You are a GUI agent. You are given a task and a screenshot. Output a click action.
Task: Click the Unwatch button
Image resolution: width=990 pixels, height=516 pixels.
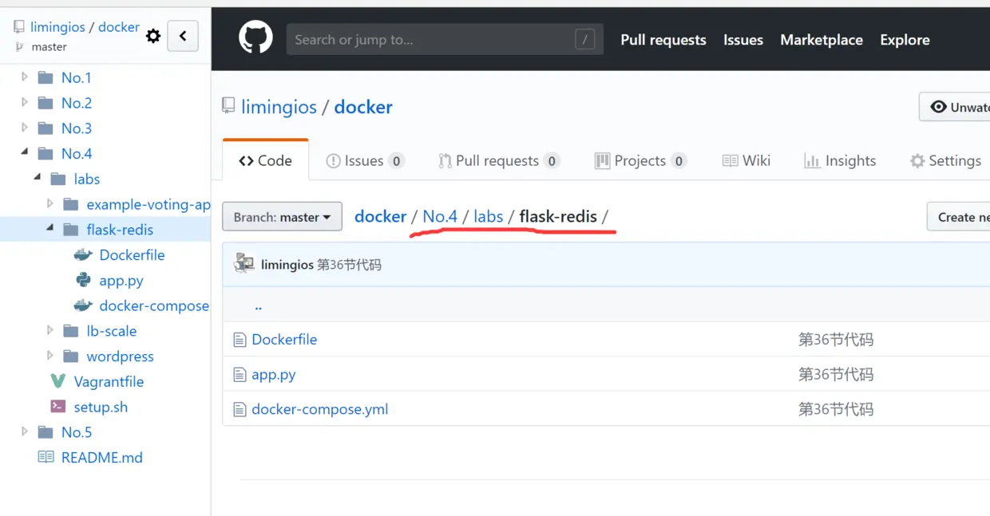(x=955, y=107)
